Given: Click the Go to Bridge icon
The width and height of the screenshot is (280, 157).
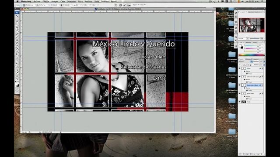Looking at the screenshot, I should point(129,5).
